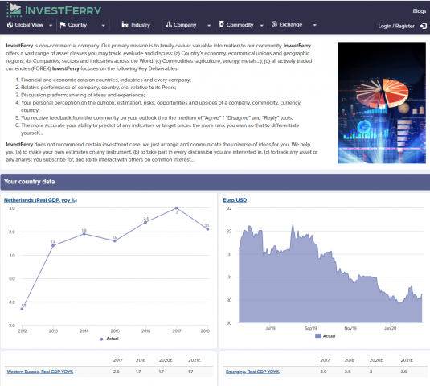Click the Jan'20 axis label
The image size is (430, 386).
pos(391,328)
